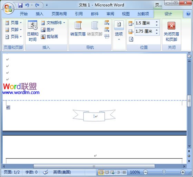Redo the last action
This screenshot has width=193, height=177.
click(37, 5)
